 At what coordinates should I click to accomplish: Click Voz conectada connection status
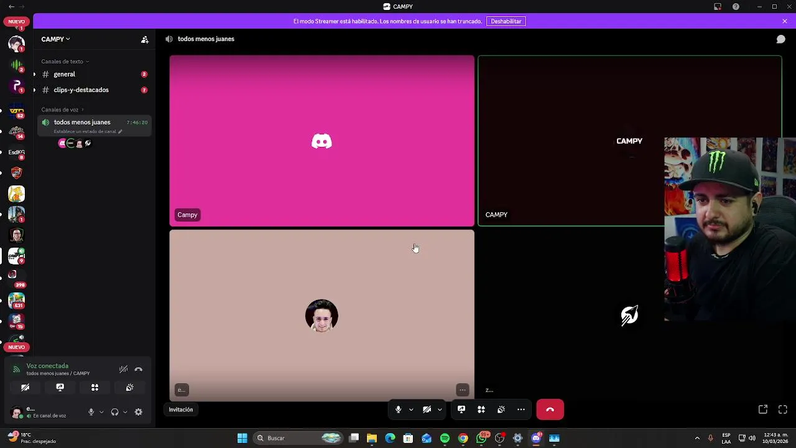[x=47, y=366]
